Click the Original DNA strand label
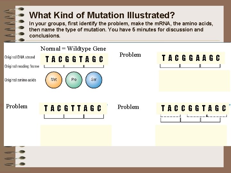 20,57
